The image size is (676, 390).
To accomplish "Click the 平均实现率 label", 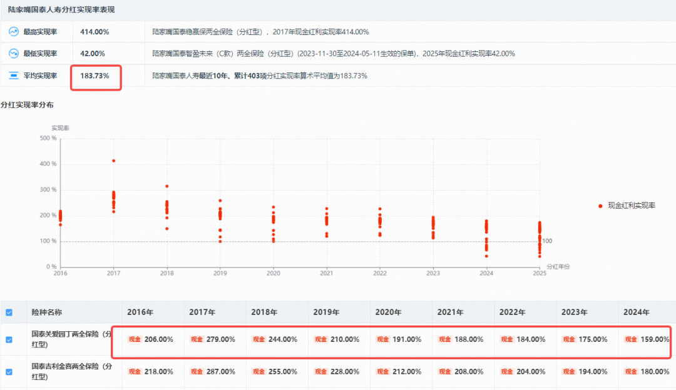I will coord(40,76).
